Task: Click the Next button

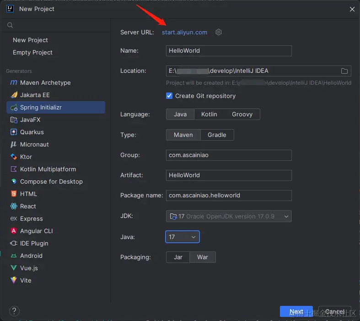Action: point(296,311)
